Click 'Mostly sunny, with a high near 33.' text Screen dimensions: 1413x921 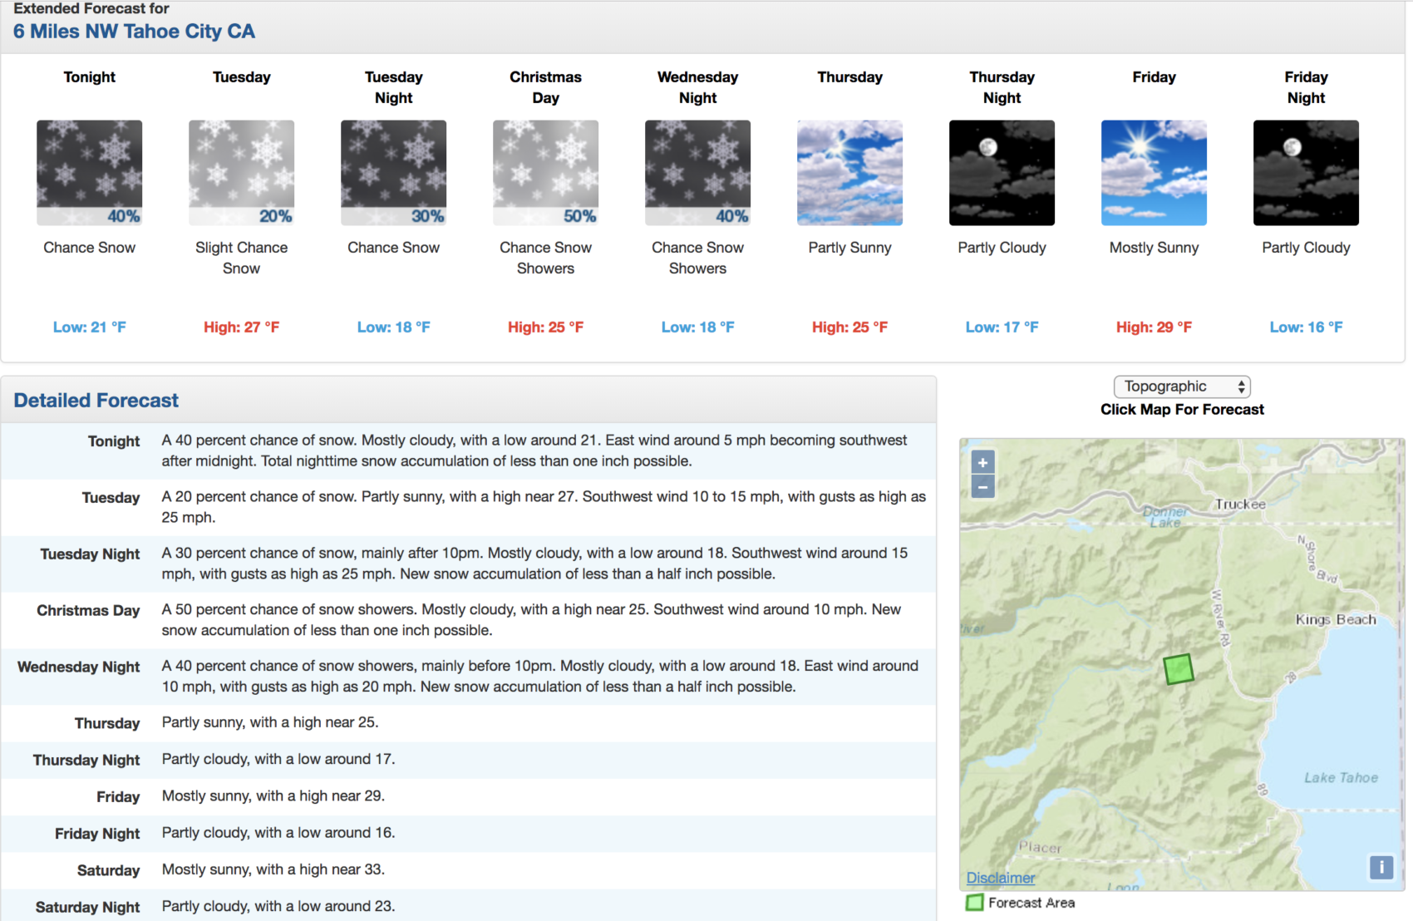click(x=273, y=869)
